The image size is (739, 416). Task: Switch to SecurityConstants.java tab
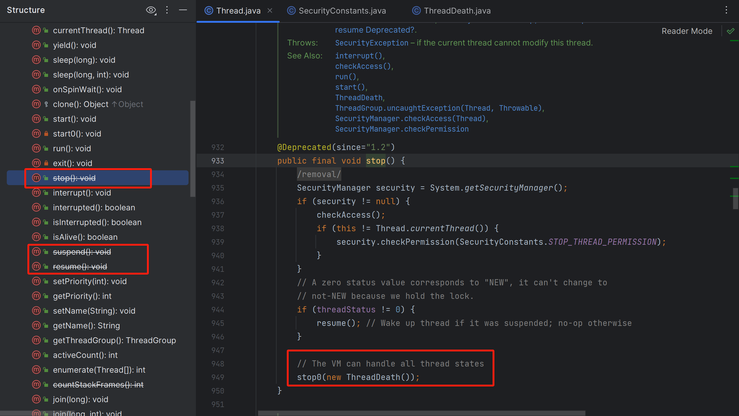342,11
